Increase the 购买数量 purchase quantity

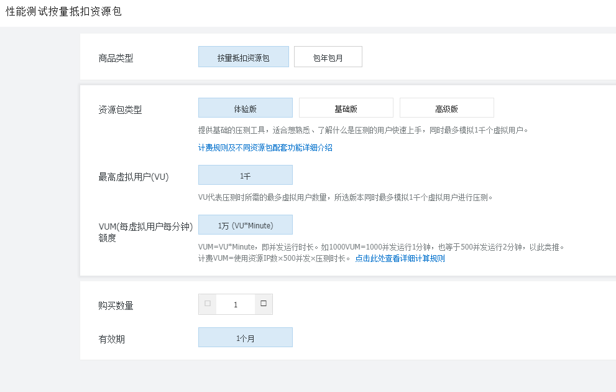(264, 304)
